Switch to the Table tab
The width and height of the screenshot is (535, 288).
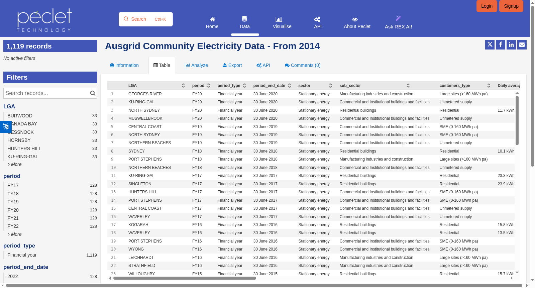(x=162, y=65)
